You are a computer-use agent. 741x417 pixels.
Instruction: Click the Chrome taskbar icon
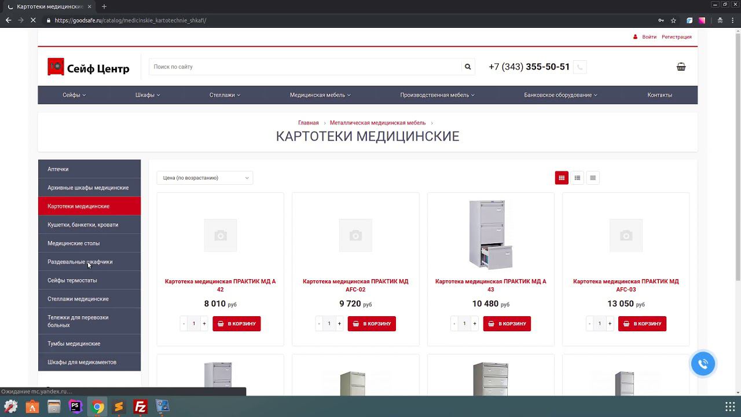97,407
